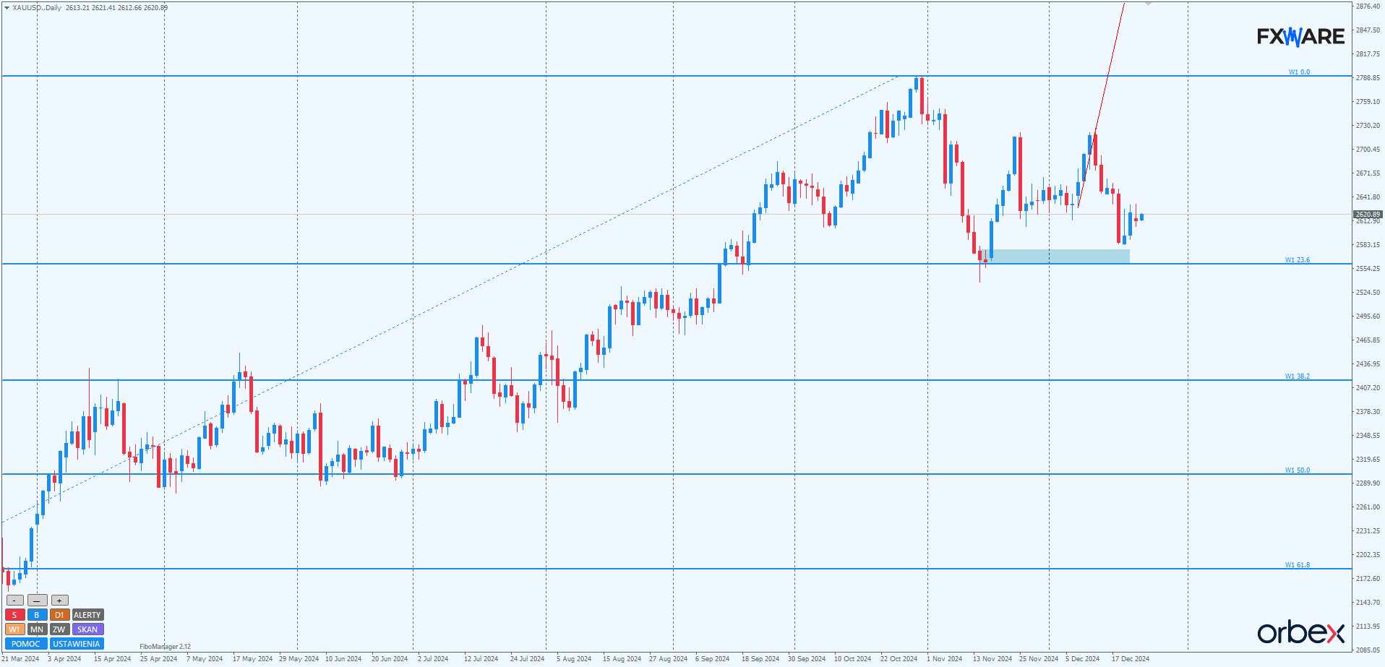Open the ALERTY alerts panel
The image size is (1385, 667).
click(x=87, y=615)
